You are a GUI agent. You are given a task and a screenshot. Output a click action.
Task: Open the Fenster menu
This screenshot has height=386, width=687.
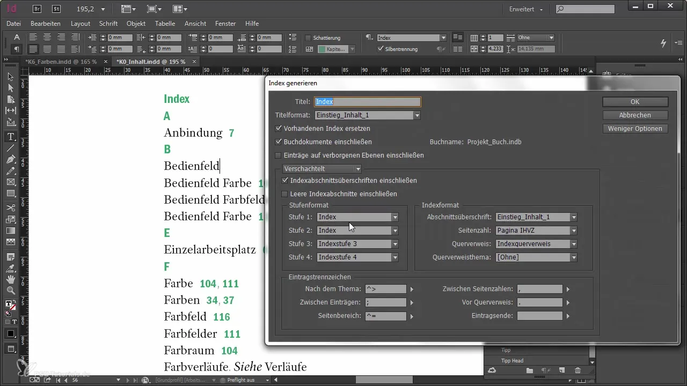(225, 24)
